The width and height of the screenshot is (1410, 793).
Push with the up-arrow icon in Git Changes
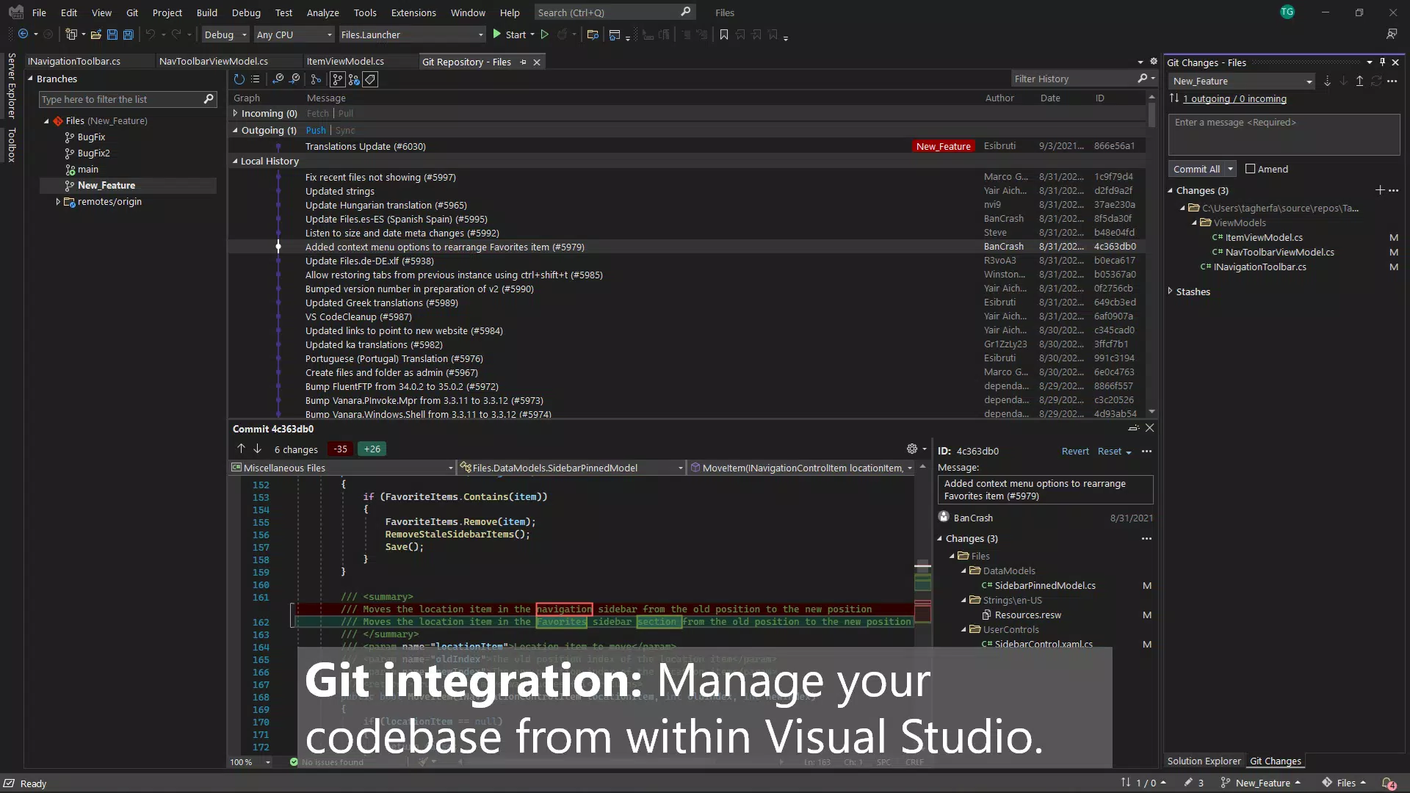pos(1359,82)
